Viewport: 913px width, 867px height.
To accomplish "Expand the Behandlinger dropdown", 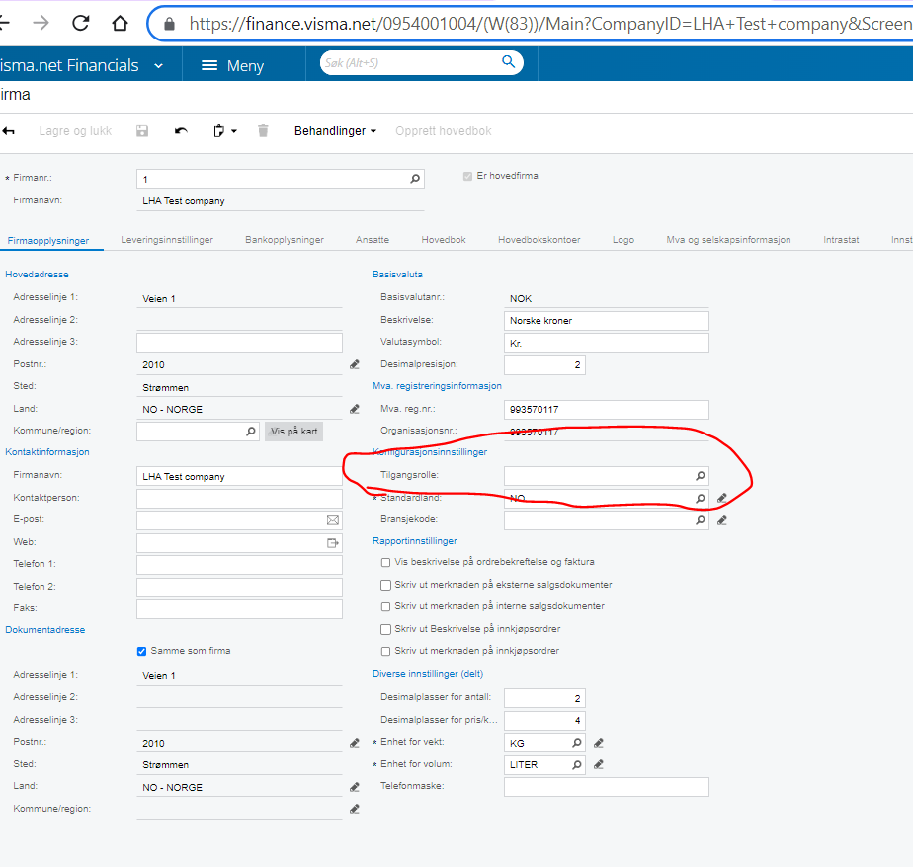I will [x=335, y=131].
